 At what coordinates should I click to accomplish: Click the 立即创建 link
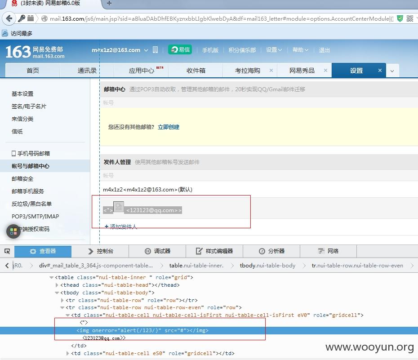click(169, 127)
